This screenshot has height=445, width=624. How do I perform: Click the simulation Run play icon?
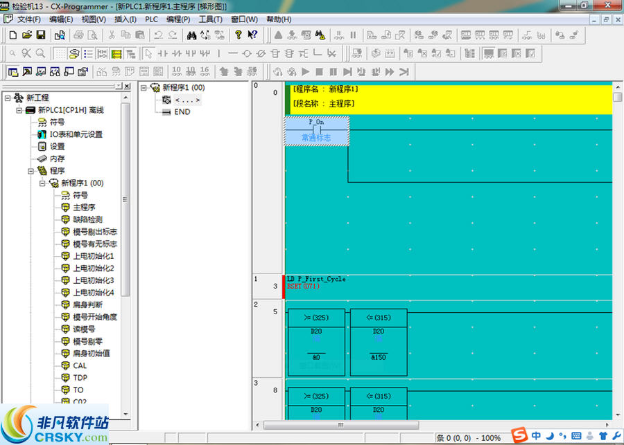(x=306, y=72)
